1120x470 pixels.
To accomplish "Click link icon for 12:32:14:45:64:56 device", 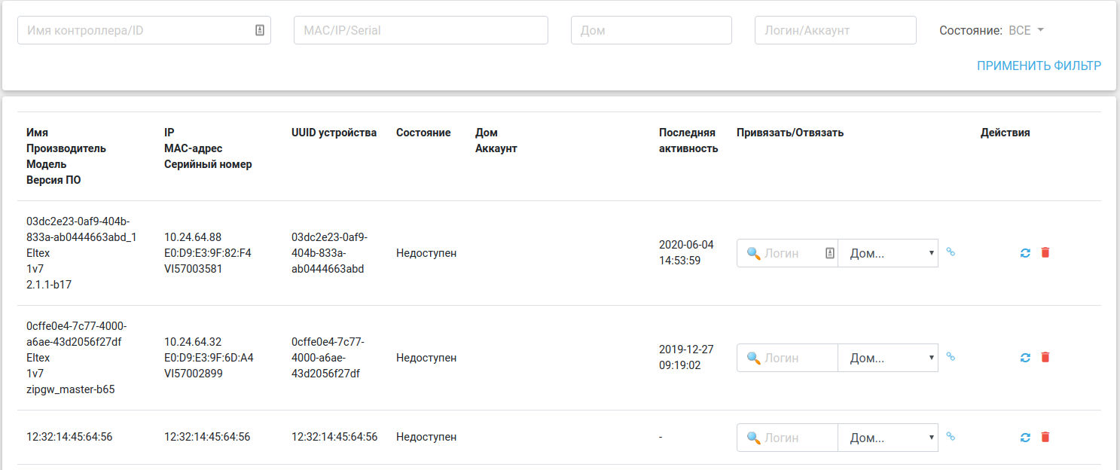I will [951, 436].
